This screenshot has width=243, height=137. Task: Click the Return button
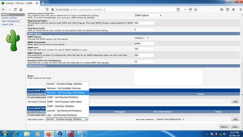point(224,127)
